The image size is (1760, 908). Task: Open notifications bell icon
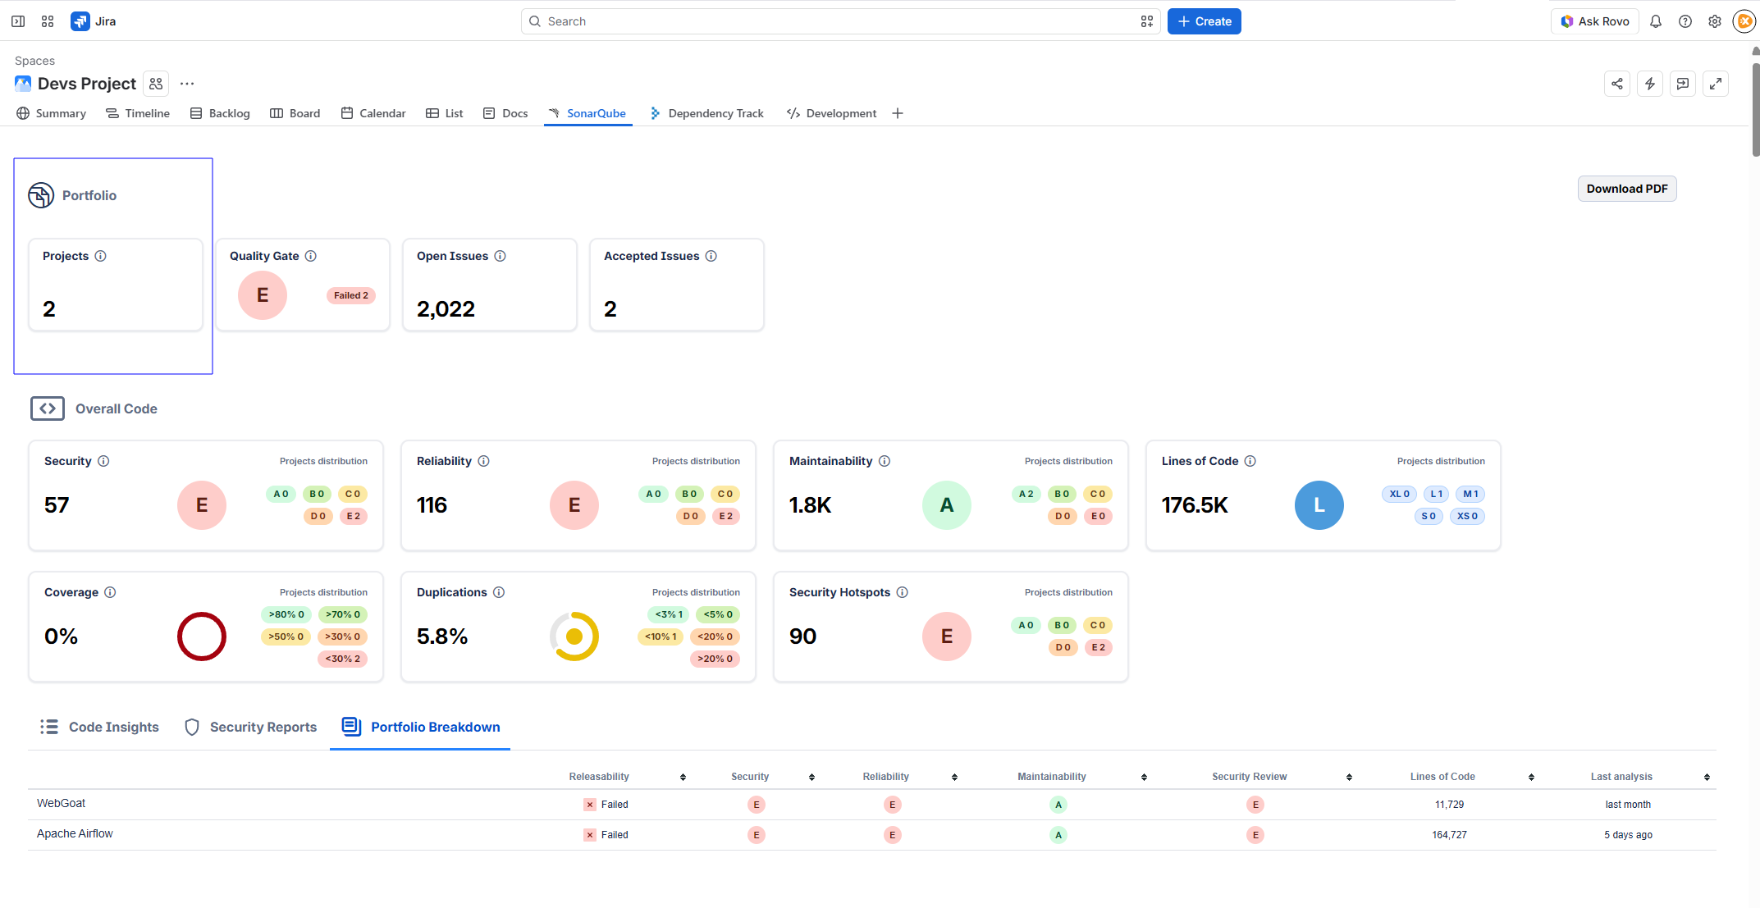(x=1656, y=21)
